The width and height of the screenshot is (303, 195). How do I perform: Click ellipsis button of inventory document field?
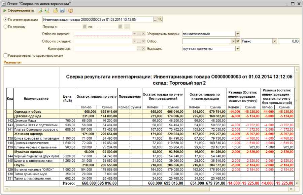coord(156,19)
